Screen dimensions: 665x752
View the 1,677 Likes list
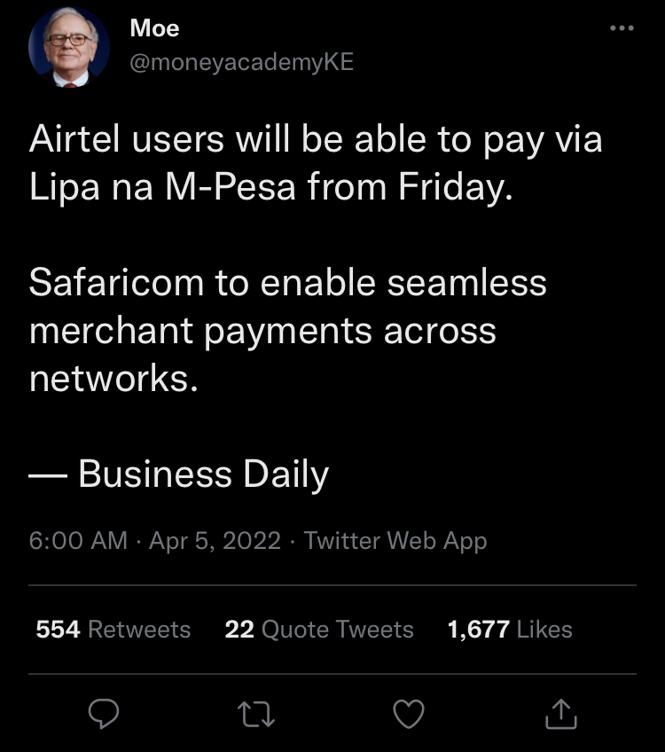(510, 630)
